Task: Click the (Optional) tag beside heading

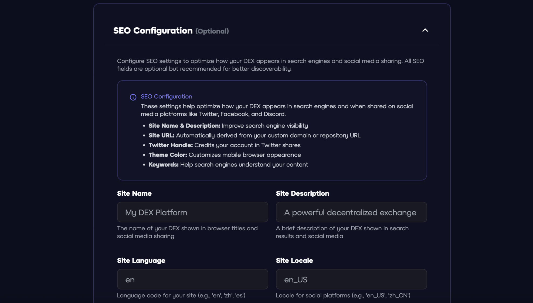Action: [212, 31]
